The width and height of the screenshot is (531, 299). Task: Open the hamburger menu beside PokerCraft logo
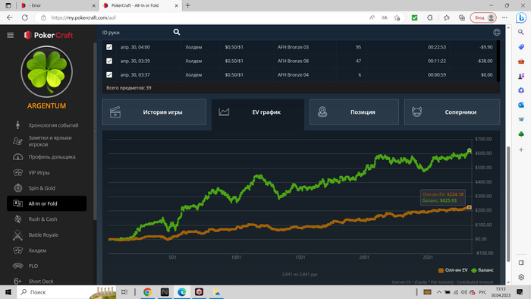(10, 35)
